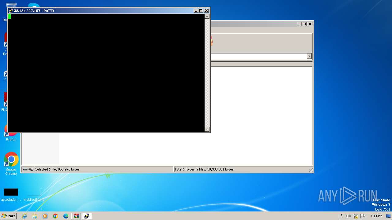Launch Internet Explorer from taskbar
This screenshot has width=392, height=220.
(x=24, y=216)
